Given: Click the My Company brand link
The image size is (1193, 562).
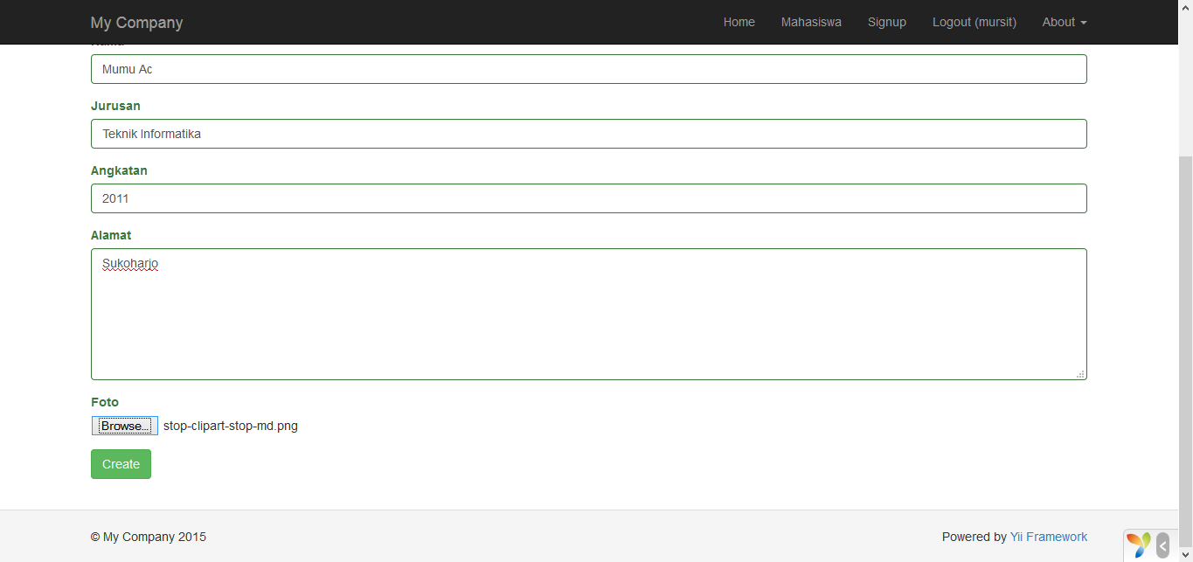Looking at the screenshot, I should (x=136, y=22).
